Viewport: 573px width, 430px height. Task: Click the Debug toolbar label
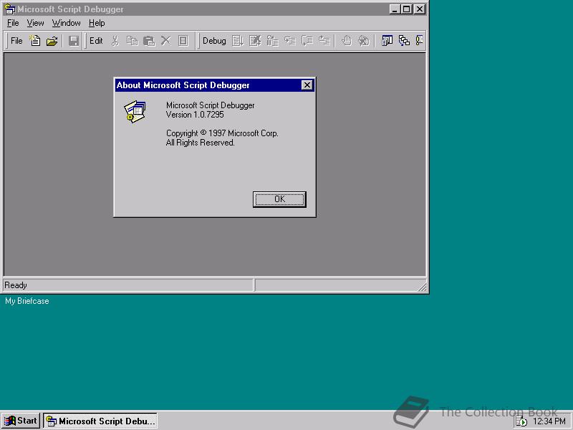pos(214,41)
